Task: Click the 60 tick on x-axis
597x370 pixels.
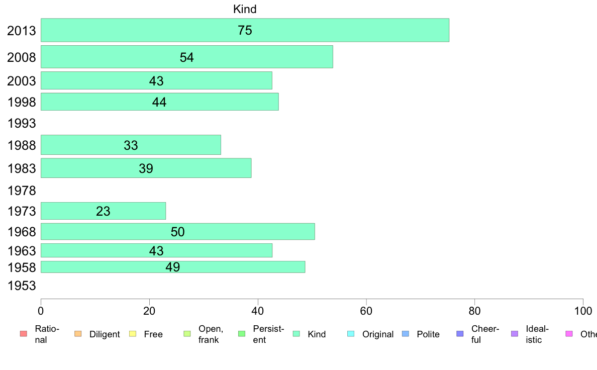Action: (366, 311)
